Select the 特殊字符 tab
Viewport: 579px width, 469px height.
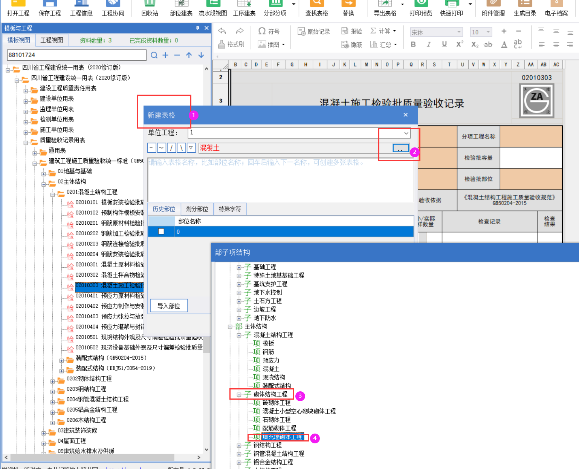[x=230, y=209]
